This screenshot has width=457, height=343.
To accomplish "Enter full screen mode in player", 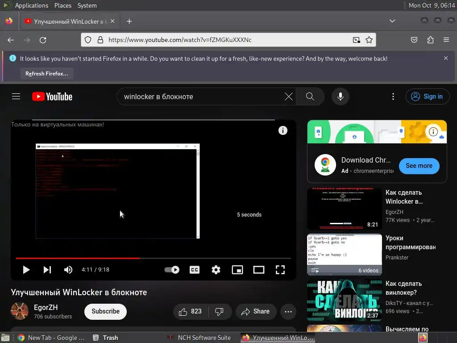I will 280,270.
